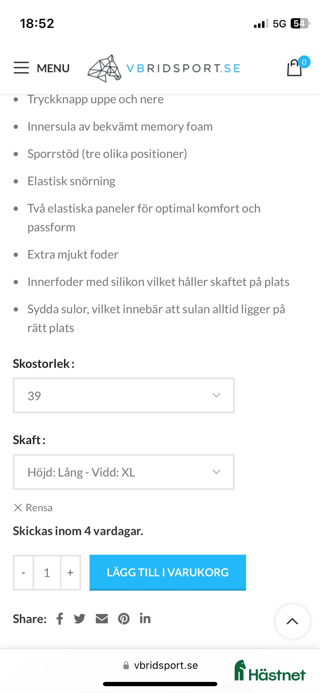Open the Skostorlek size dropdown
Screen dimensions: 320x693
click(123, 396)
